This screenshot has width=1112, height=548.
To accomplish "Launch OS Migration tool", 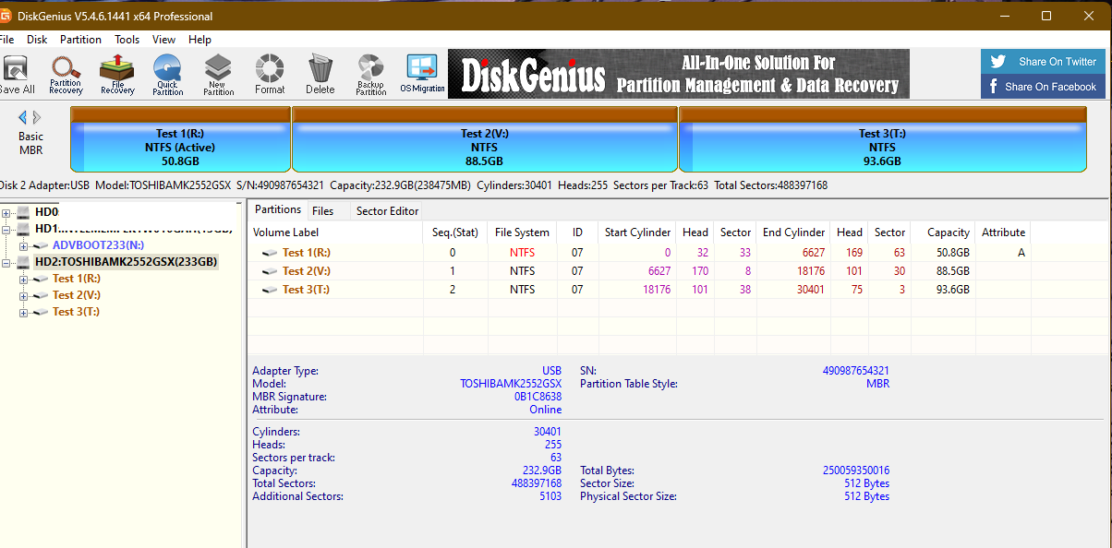I will click(422, 75).
